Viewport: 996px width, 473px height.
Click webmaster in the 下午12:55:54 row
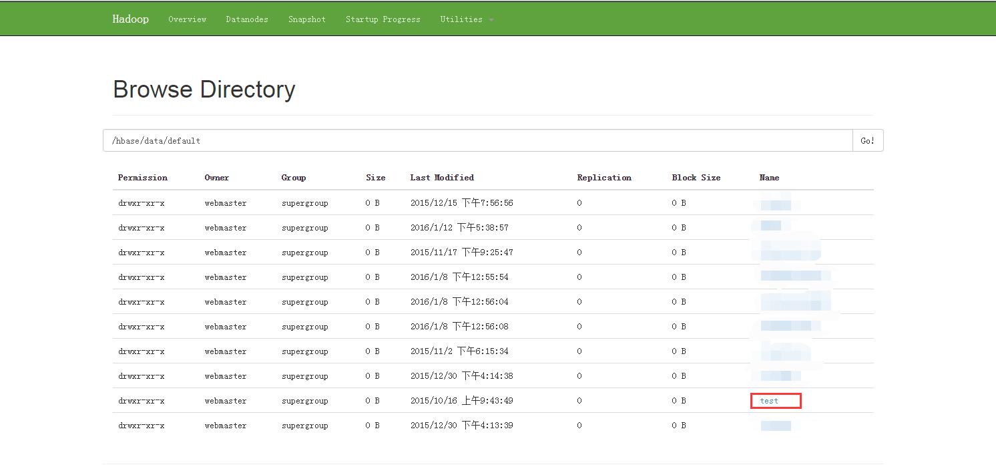226,277
